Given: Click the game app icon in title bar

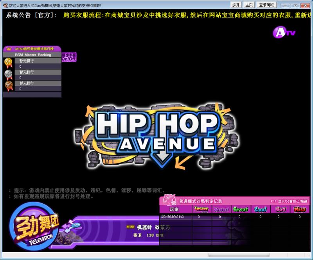Looking at the screenshot, I should click(x=5, y=5).
